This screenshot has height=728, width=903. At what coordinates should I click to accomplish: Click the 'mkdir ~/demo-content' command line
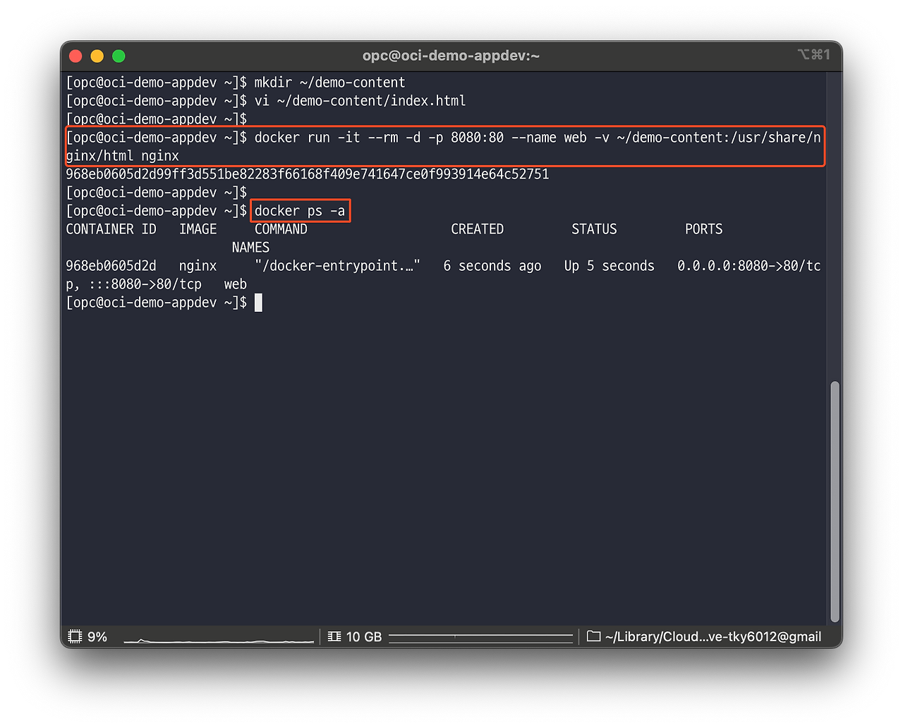329,83
